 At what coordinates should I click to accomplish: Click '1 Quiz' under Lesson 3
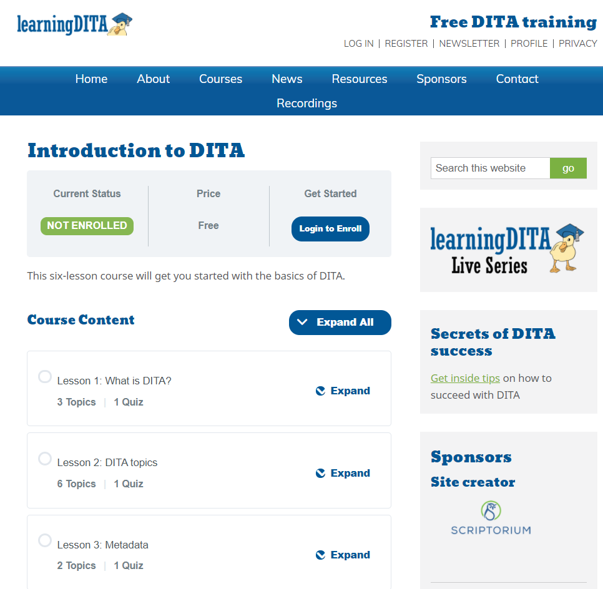(x=129, y=566)
